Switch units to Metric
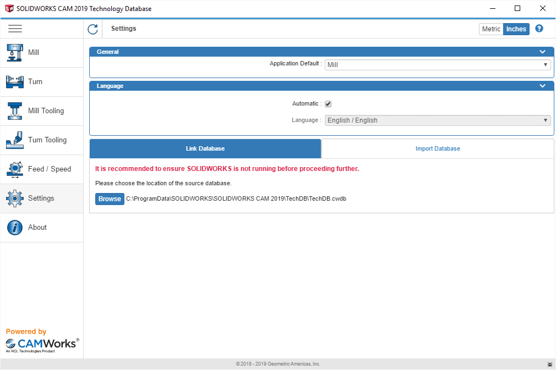 491,29
